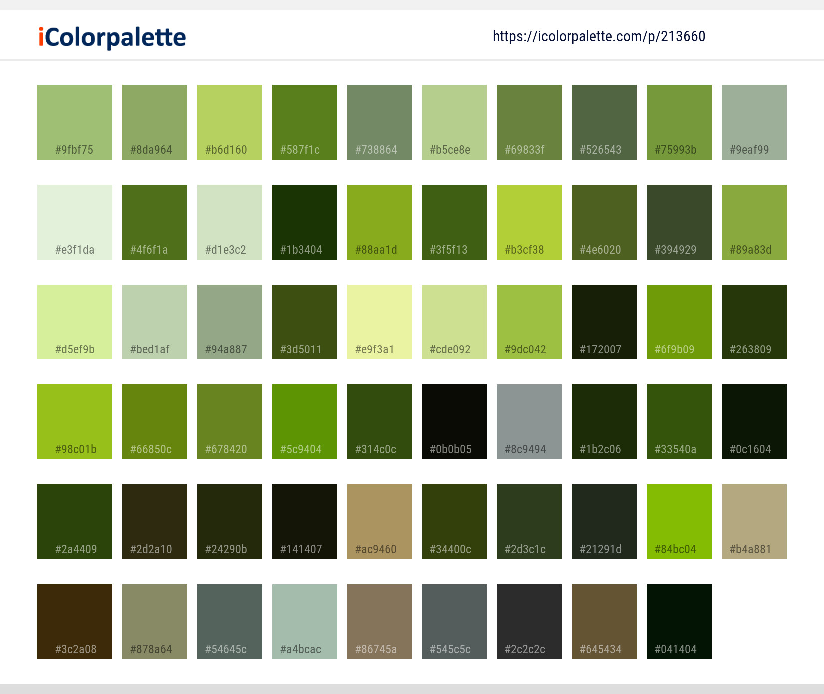Pick the #2d3c1c swatch

click(x=529, y=522)
